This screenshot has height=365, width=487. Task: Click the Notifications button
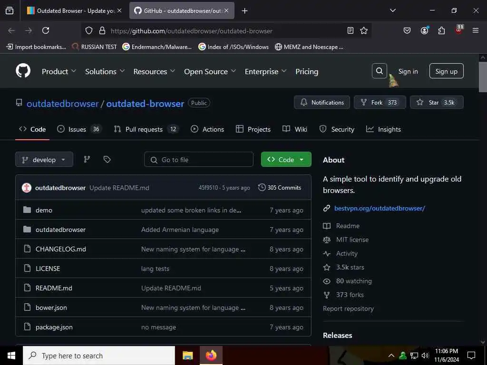pyautogui.click(x=322, y=103)
